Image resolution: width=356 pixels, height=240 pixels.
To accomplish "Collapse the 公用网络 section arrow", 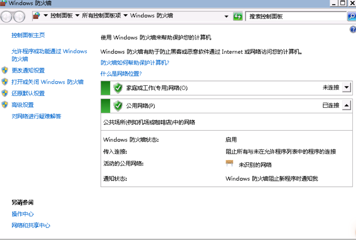I will [x=346, y=105].
